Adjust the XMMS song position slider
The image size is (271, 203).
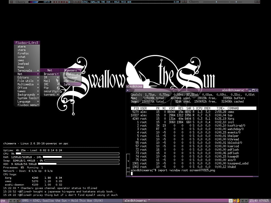click(71, 2)
